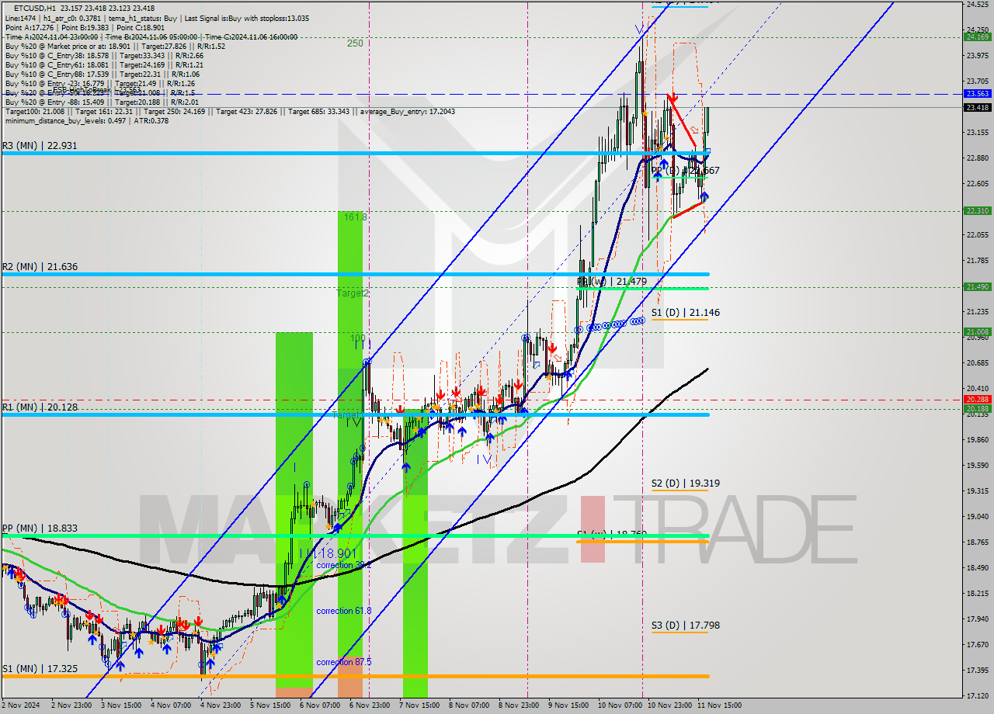Click the red 20.288 price tag on axis
Viewport: 994px width, 714px height.
tap(976, 399)
